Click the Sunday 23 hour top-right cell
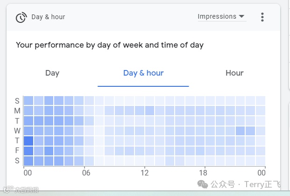 pos(261,101)
